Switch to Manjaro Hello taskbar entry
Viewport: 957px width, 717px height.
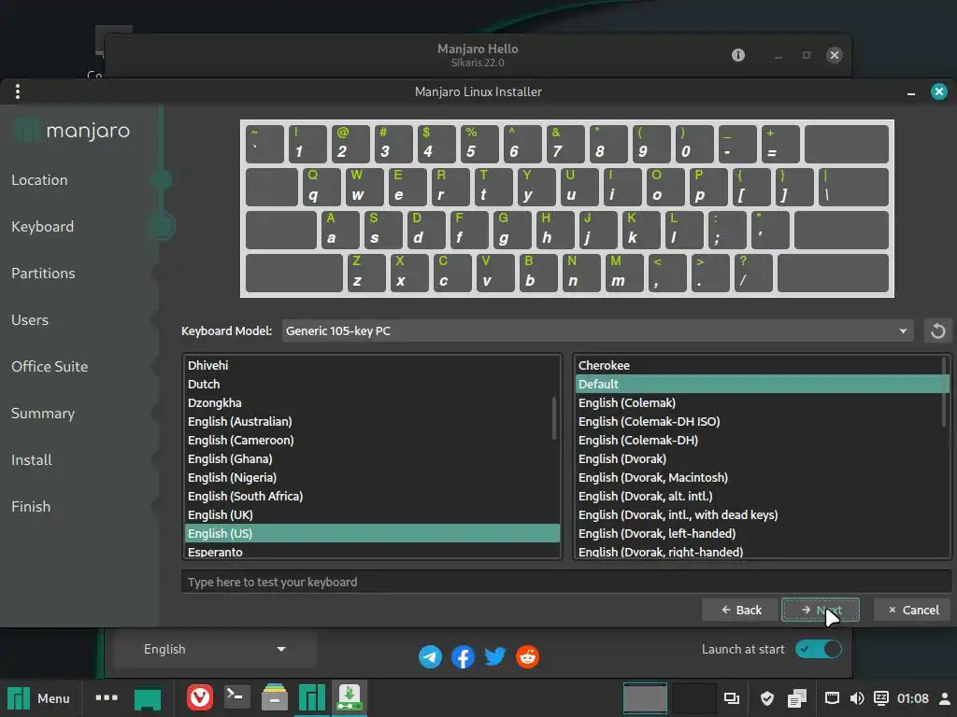click(312, 697)
